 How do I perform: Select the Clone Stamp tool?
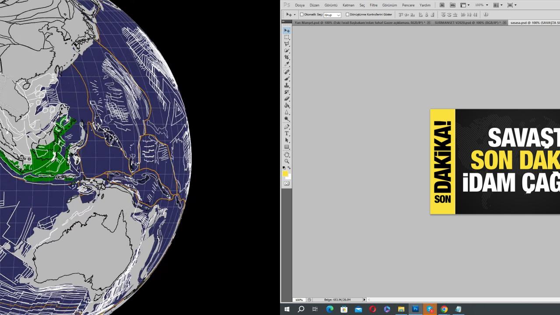287,85
